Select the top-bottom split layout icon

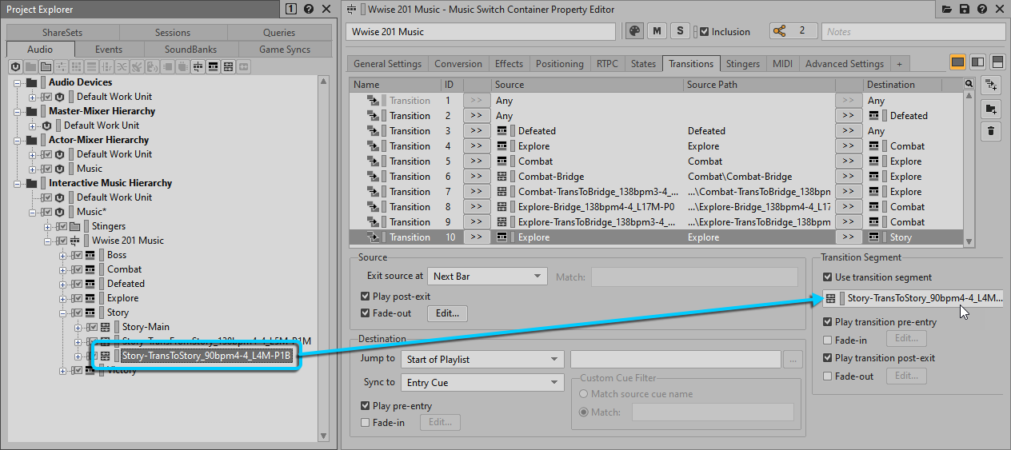tap(997, 62)
